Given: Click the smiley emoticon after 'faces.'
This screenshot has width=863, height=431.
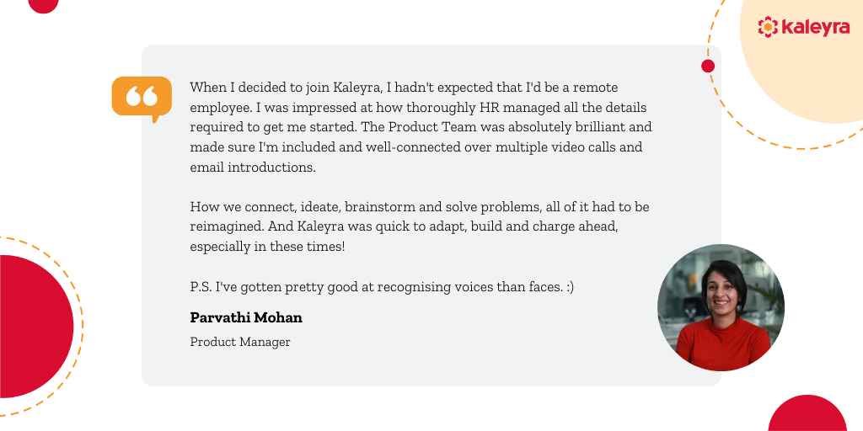Looking at the screenshot, I should point(571,287).
